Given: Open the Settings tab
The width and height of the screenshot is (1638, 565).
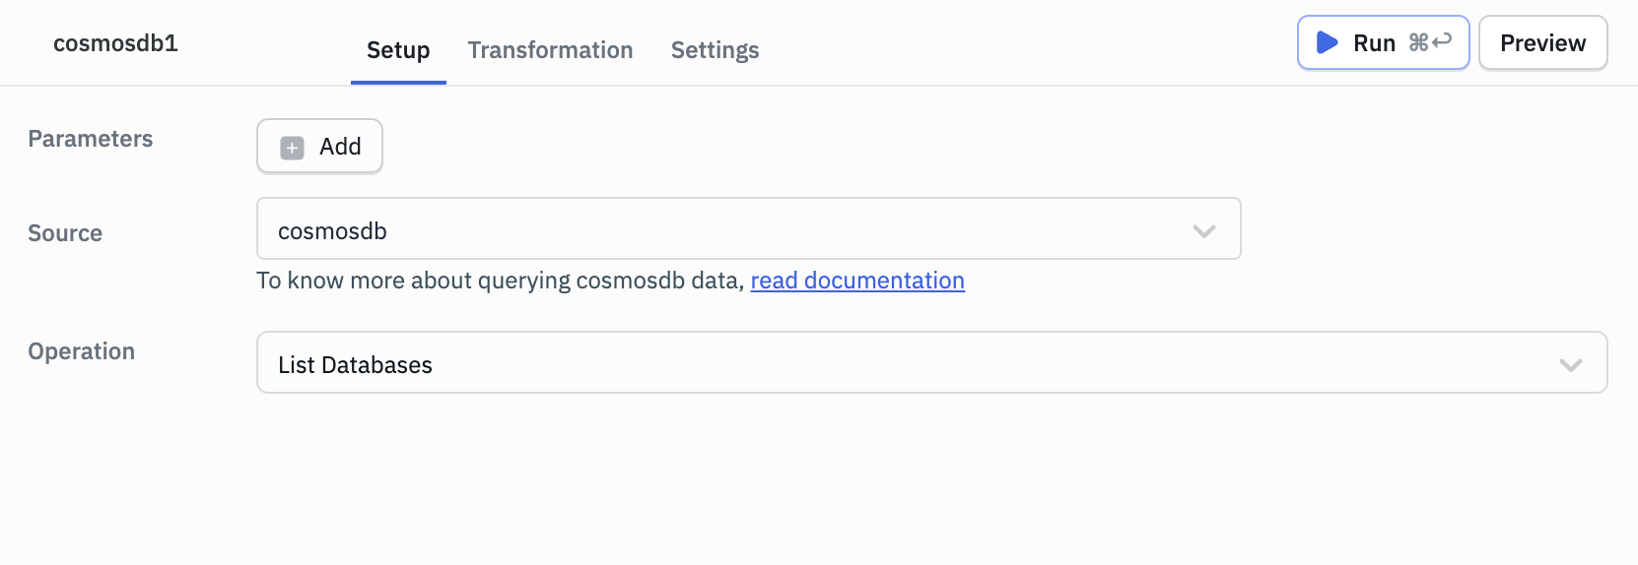Looking at the screenshot, I should click(x=715, y=50).
